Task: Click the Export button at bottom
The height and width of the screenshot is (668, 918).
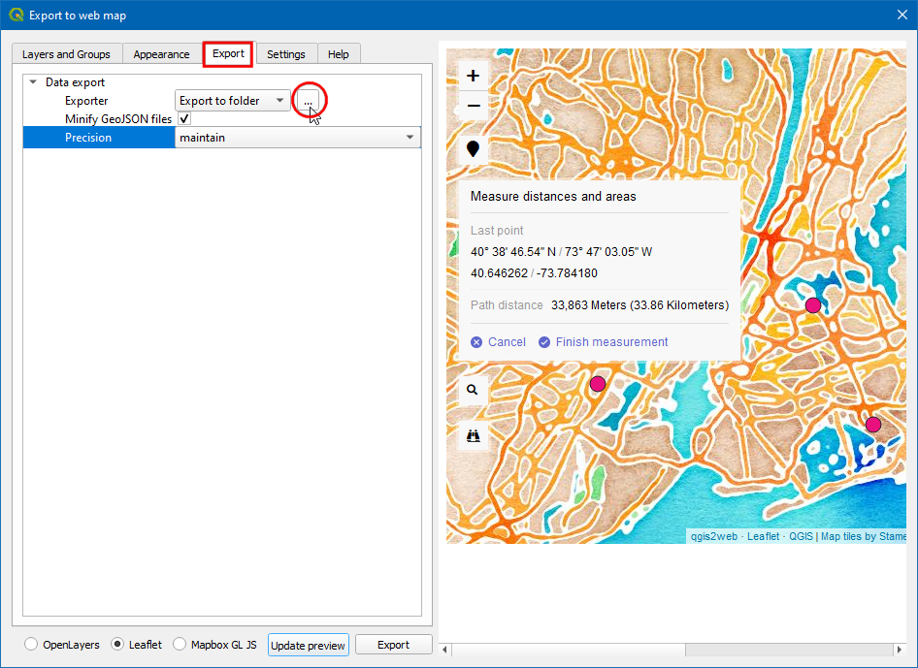Action: coord(393,645)
